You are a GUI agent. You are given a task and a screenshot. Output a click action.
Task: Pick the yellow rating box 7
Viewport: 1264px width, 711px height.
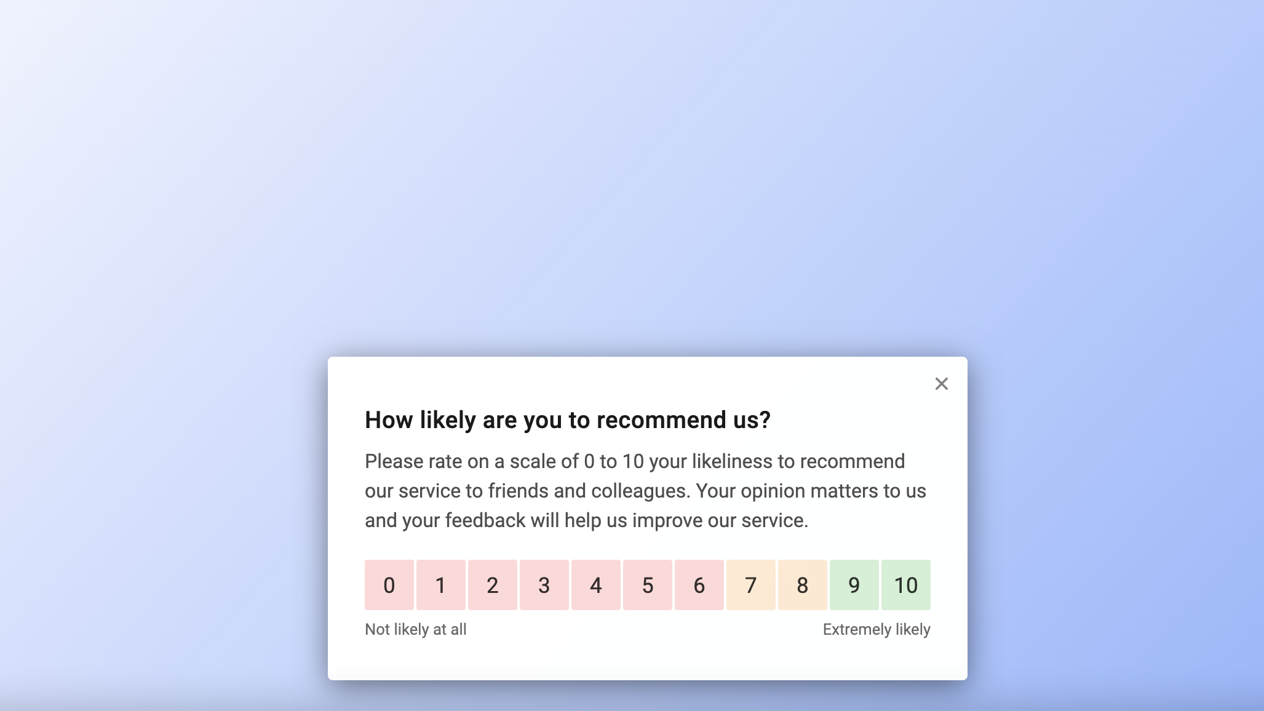pyautogui.click(x=751, y=585)
